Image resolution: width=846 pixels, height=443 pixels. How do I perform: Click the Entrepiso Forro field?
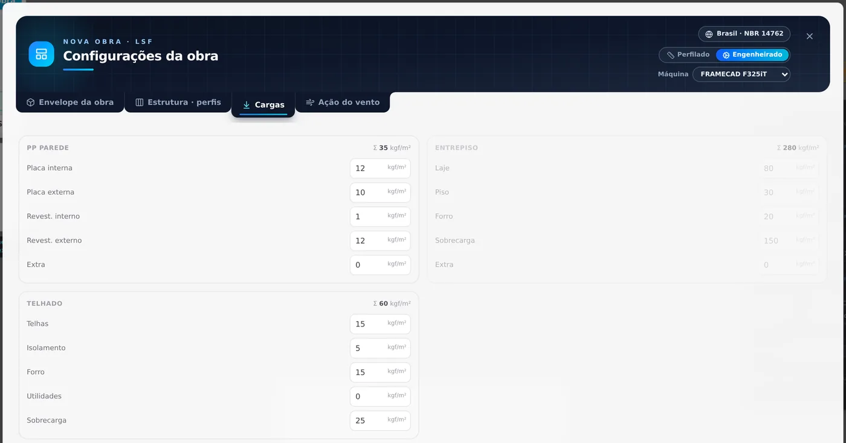pos(789,217)
